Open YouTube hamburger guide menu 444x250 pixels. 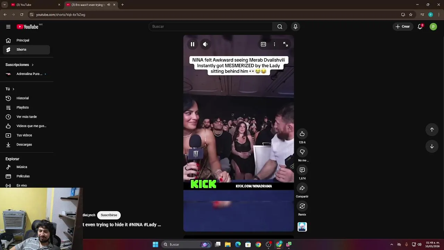click(8, 27)
